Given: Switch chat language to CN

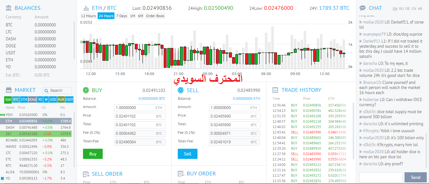Looking at the screenshot, I should pos(414,9).
